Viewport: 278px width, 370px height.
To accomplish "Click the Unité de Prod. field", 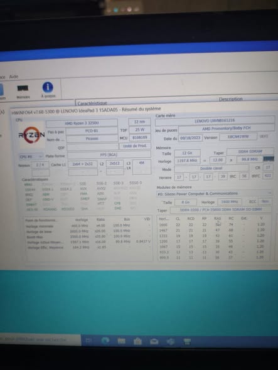I will point(135,146).
